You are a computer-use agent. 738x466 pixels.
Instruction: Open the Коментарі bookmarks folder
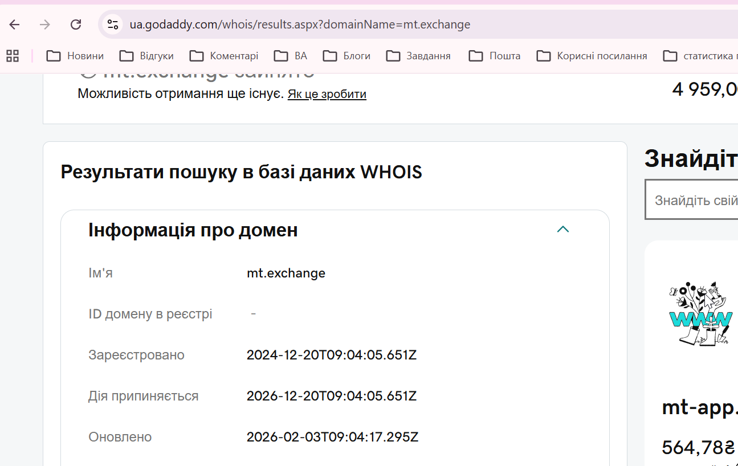pyautogui.click(x=223, y=56)
